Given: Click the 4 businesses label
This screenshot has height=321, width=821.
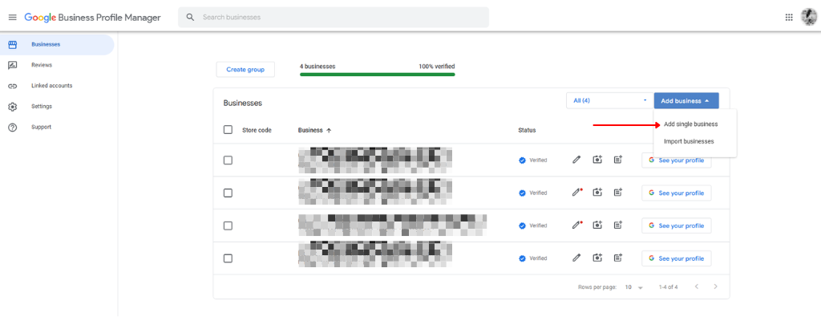Looking at the screenshot, I should [317, 67].
